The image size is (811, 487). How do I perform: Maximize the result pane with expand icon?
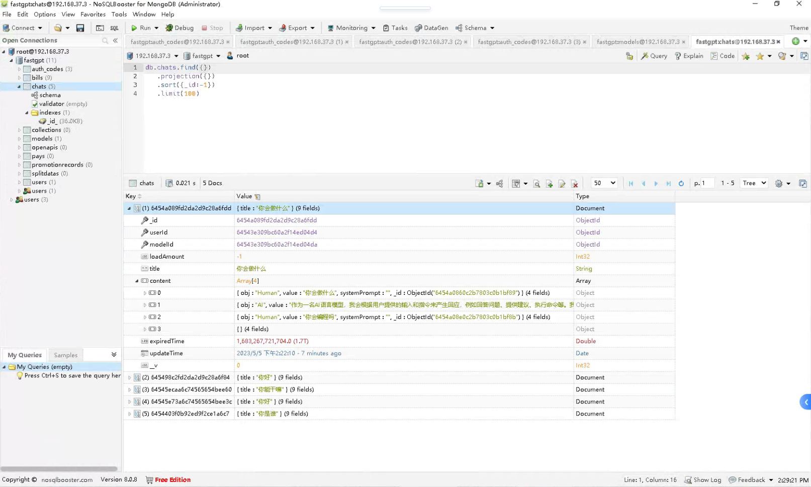802,184
